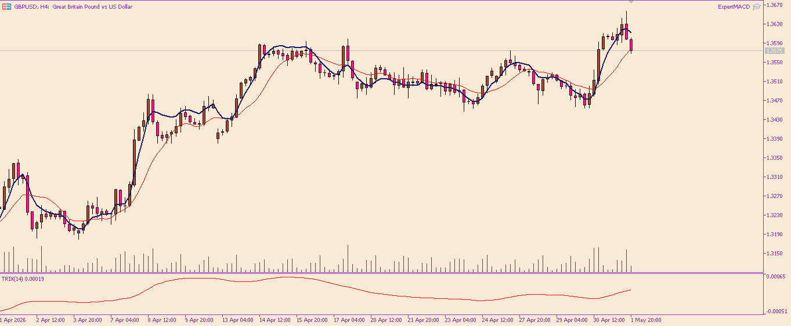
Task: Click the 20 Apr 12:00 time label
Action: (x=387, y=320)
